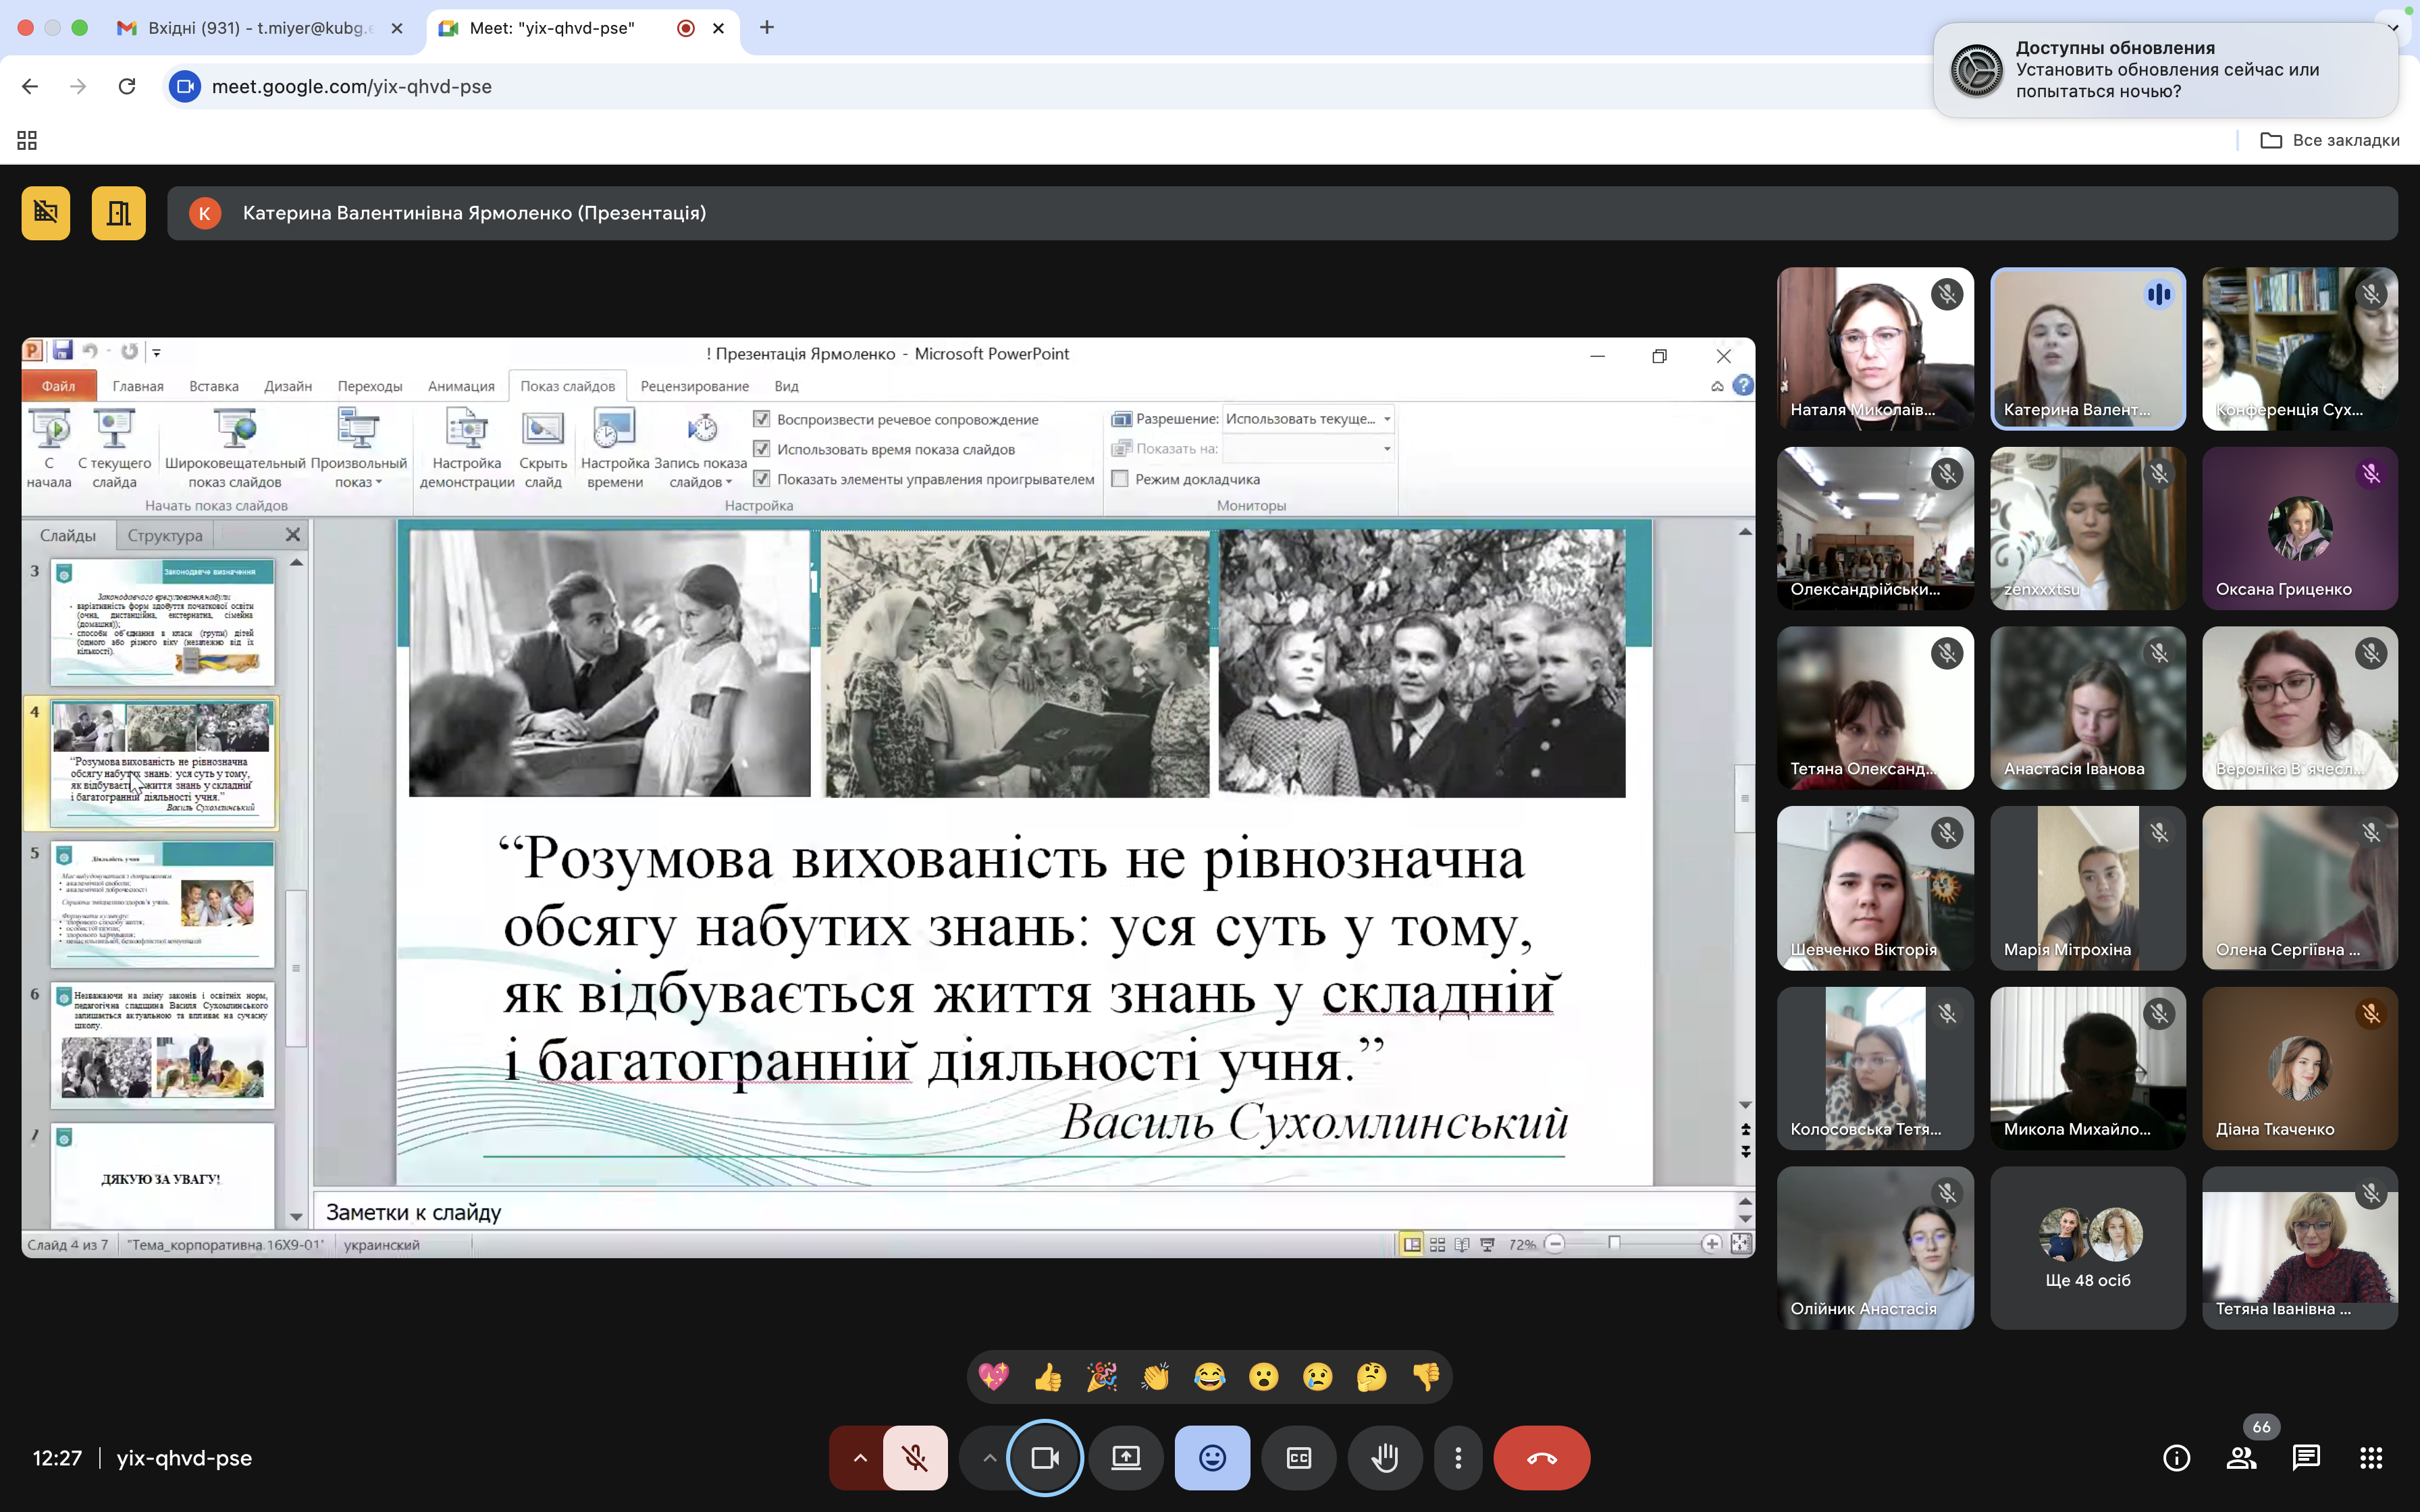Unmute the microphone in Meet controls
2420x1512 pixels.
click(914, 1458)
